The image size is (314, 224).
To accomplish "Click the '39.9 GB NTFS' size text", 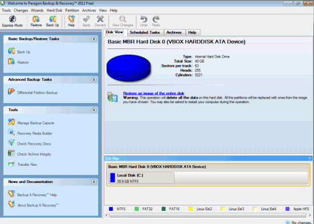I will 127,181.
